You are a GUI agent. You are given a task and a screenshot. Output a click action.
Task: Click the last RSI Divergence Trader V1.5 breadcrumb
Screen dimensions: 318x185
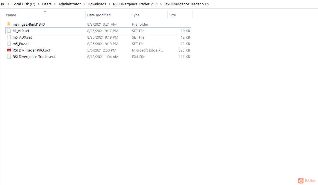click(187, 4)
